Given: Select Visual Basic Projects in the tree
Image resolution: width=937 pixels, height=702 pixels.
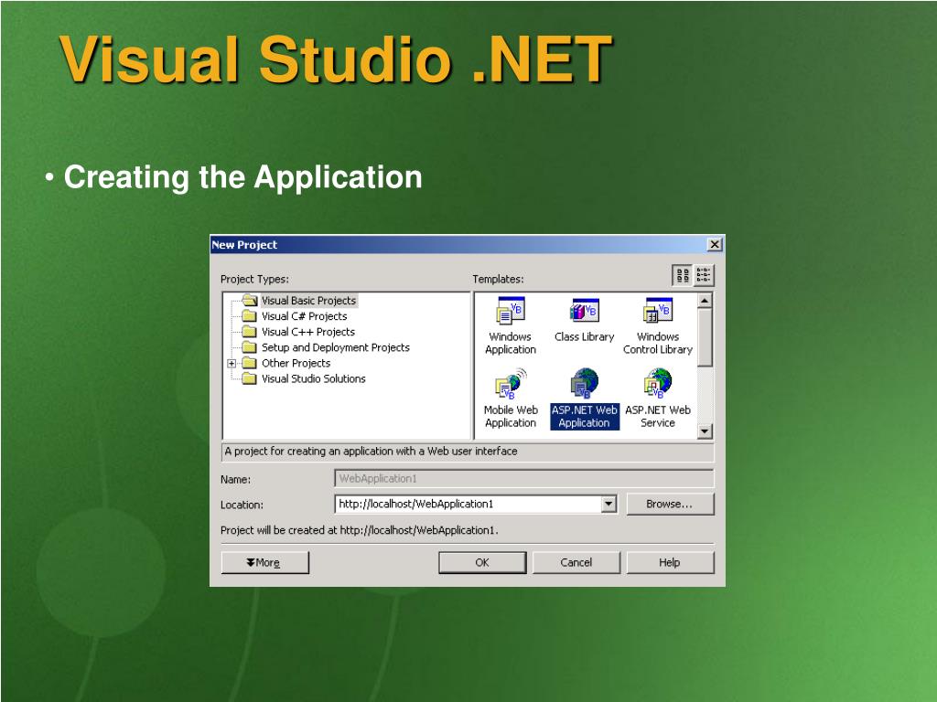Looking at the screenshot, I should (308, 300).
